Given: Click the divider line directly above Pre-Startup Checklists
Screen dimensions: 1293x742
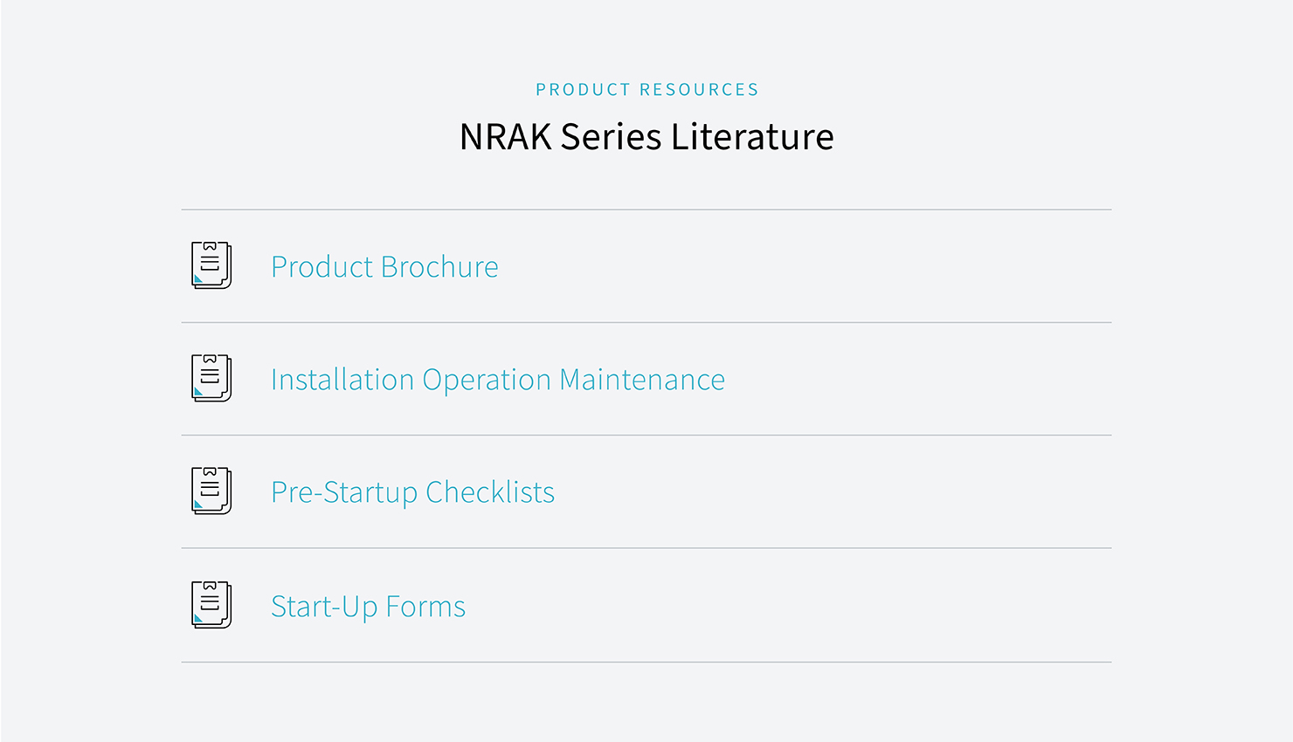Looking at the screenshot, I should pyautogui.click(x=646, y=435).
